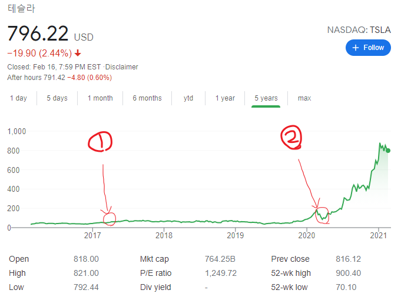Select the 1 day range tab
Image resolution: width=401 pixels, height=300 pixels.
pos(18,98)
